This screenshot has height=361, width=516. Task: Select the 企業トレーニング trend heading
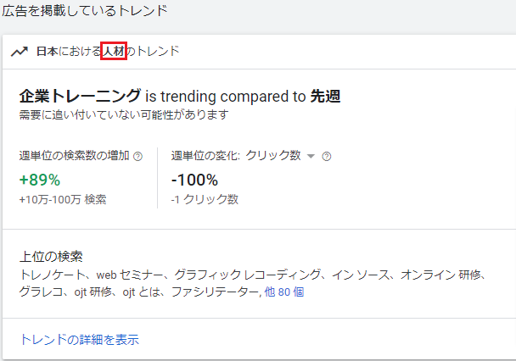point(80,96)
